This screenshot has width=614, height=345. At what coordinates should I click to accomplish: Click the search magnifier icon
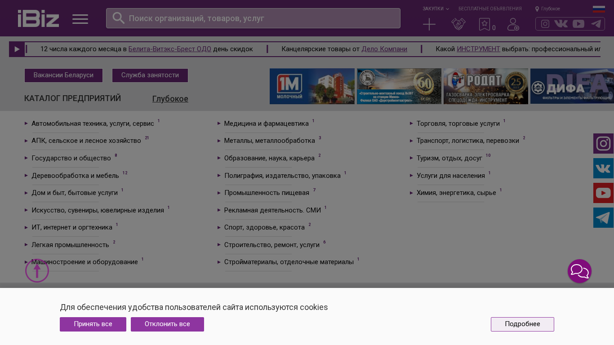click(118, 18)
